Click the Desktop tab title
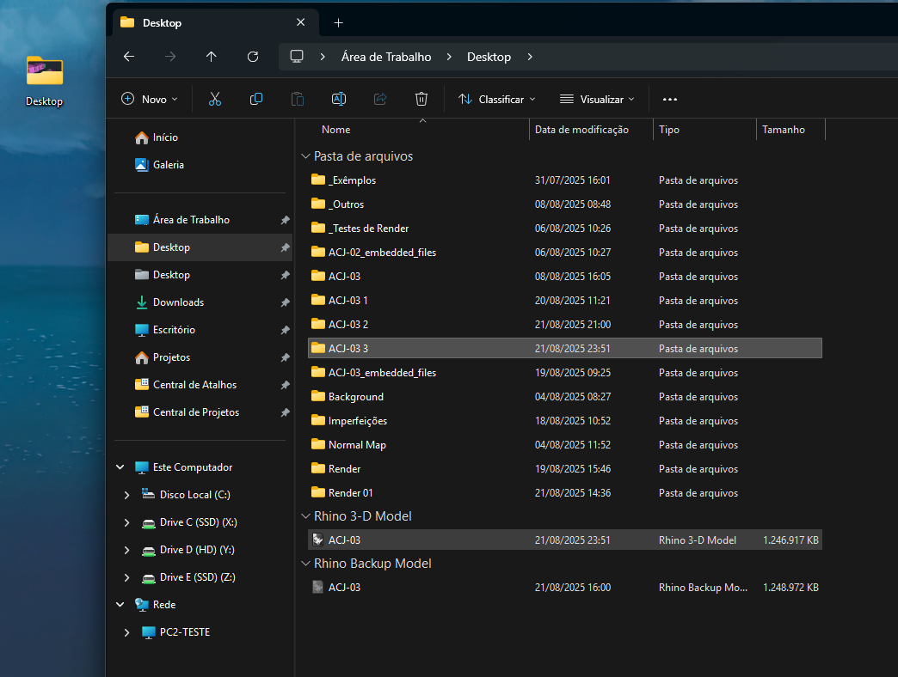 click(x=162, y=23)
